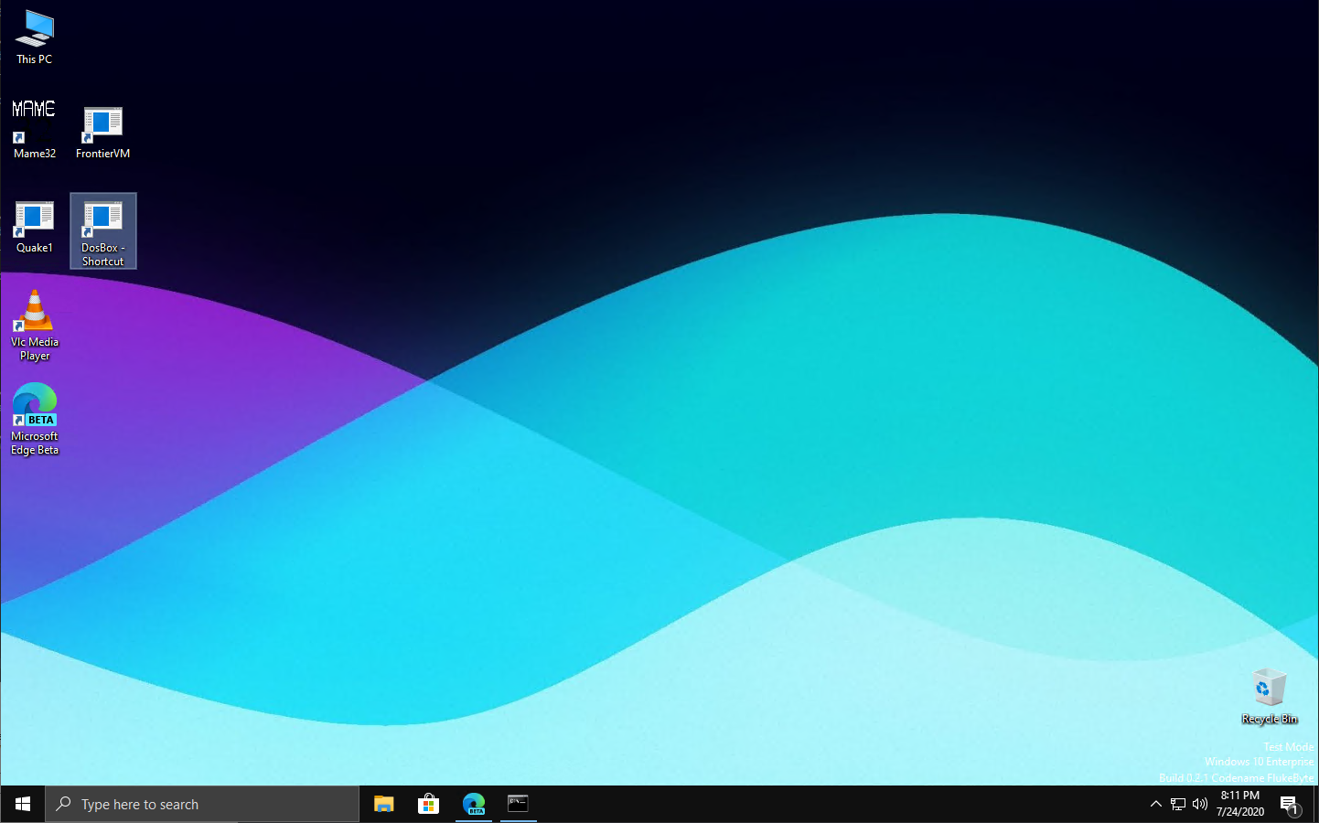Viewport: 1319px width, 823px height.
Task: Open the command prompt taskbar window
Action: click(x=518, y=804)
